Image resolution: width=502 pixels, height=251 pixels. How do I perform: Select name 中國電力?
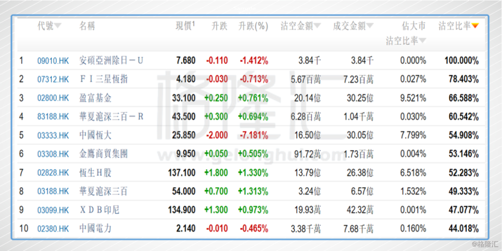coord(95,229)
